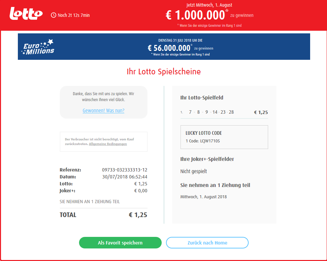
Task: Click the code LCJW17105 text
Action: click(210, 141)
